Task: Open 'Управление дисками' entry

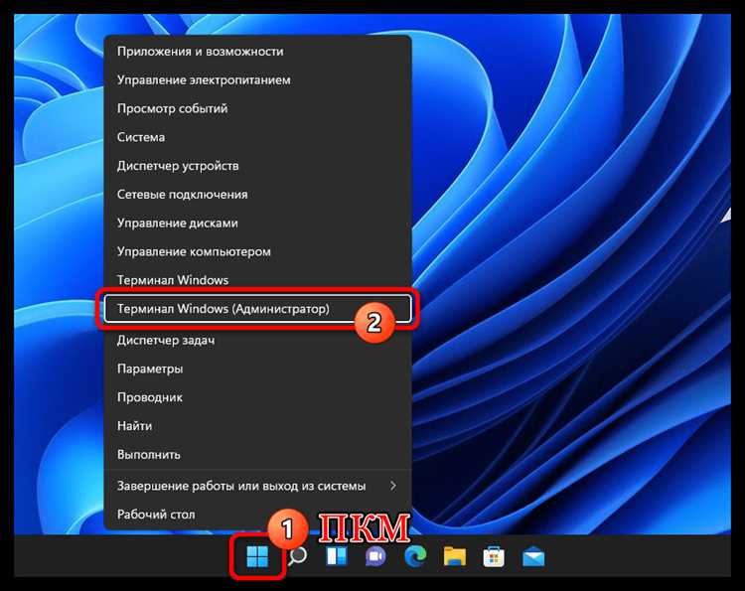Action: click(257, 222)
